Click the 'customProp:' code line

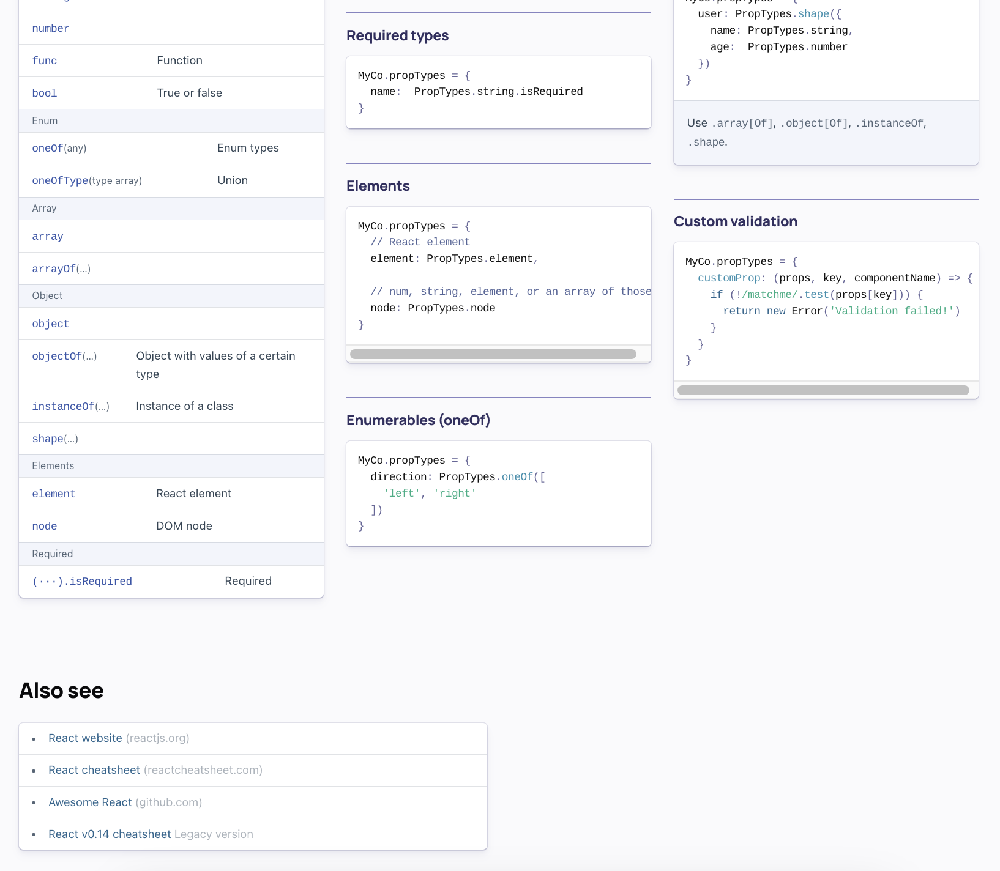click(835, 278)
